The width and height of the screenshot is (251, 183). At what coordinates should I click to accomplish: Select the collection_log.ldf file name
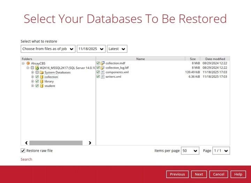pos(117,68)
